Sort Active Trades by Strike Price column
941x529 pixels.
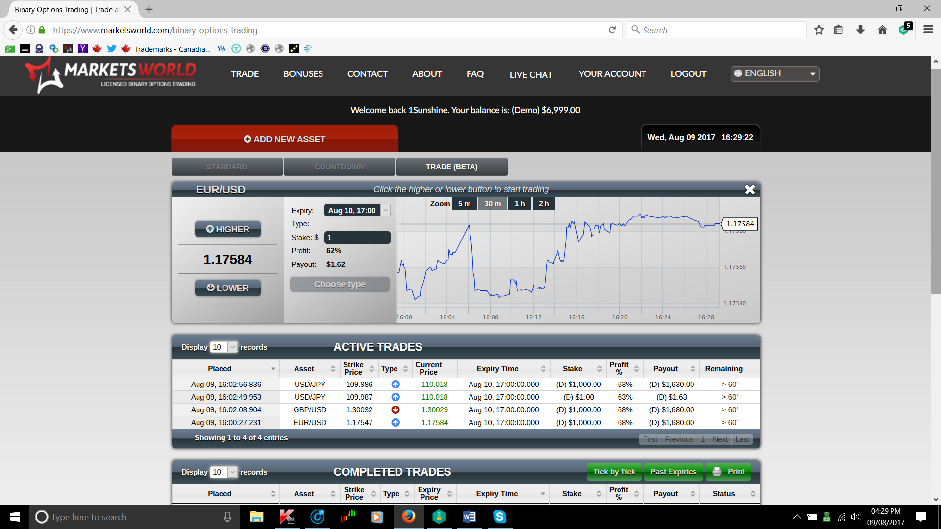pos(359,369)
